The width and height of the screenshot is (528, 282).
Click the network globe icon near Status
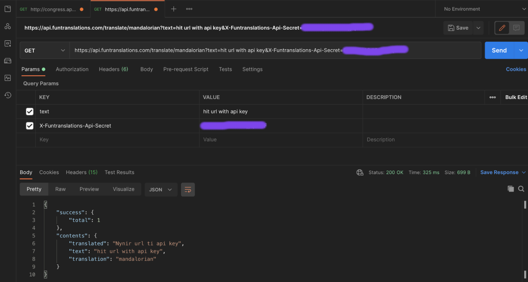360,172
